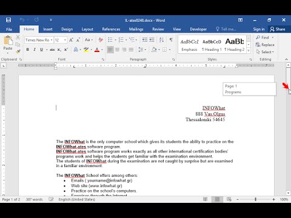Screen dimensions: 291x218
Task: Click Find in Editing group
Action: (263, 38)
